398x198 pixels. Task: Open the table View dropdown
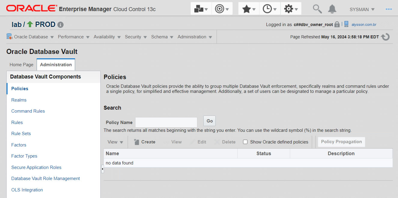coord(115,142)
